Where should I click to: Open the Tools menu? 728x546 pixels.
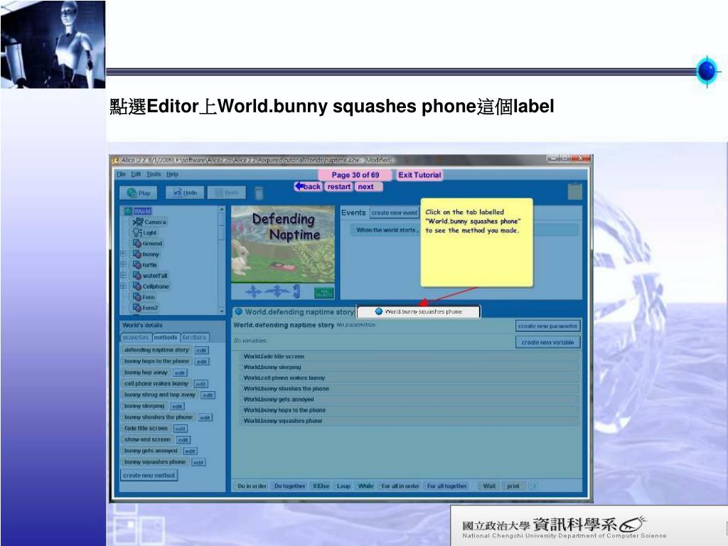[154, 174]
